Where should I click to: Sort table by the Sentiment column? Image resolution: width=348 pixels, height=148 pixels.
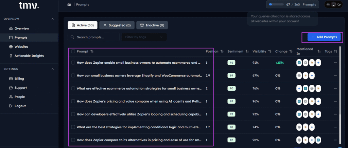(247, 51)
